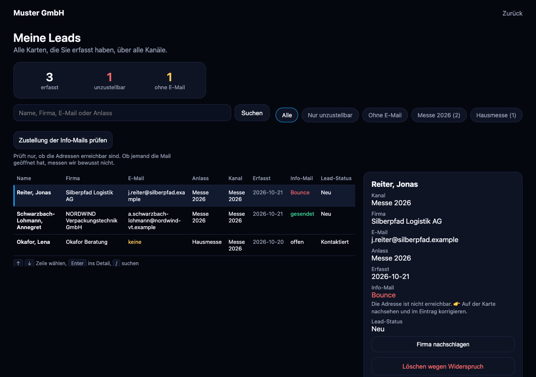Click the Erfasst column header

pos(262,178)
